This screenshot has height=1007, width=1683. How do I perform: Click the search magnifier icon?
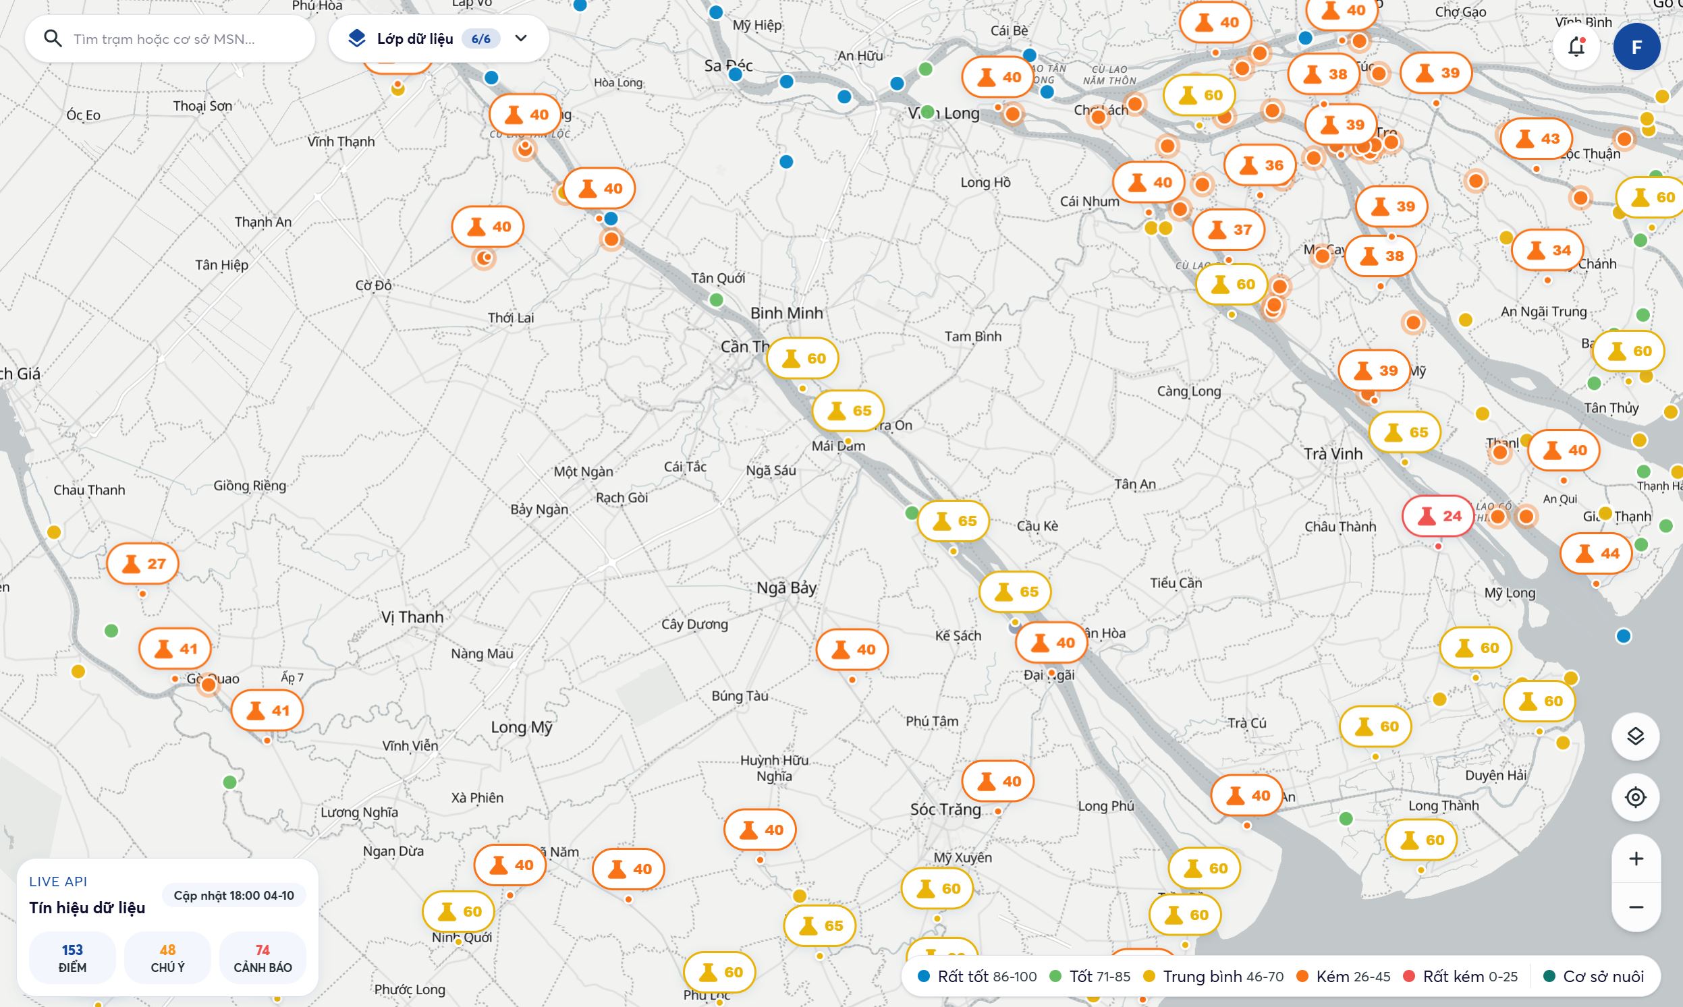[53, 38]
